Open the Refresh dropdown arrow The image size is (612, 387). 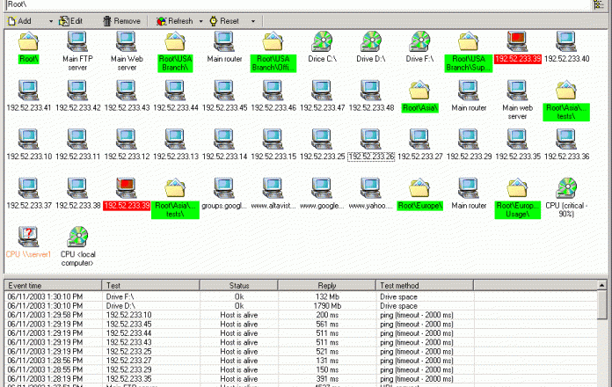point(201,20)
